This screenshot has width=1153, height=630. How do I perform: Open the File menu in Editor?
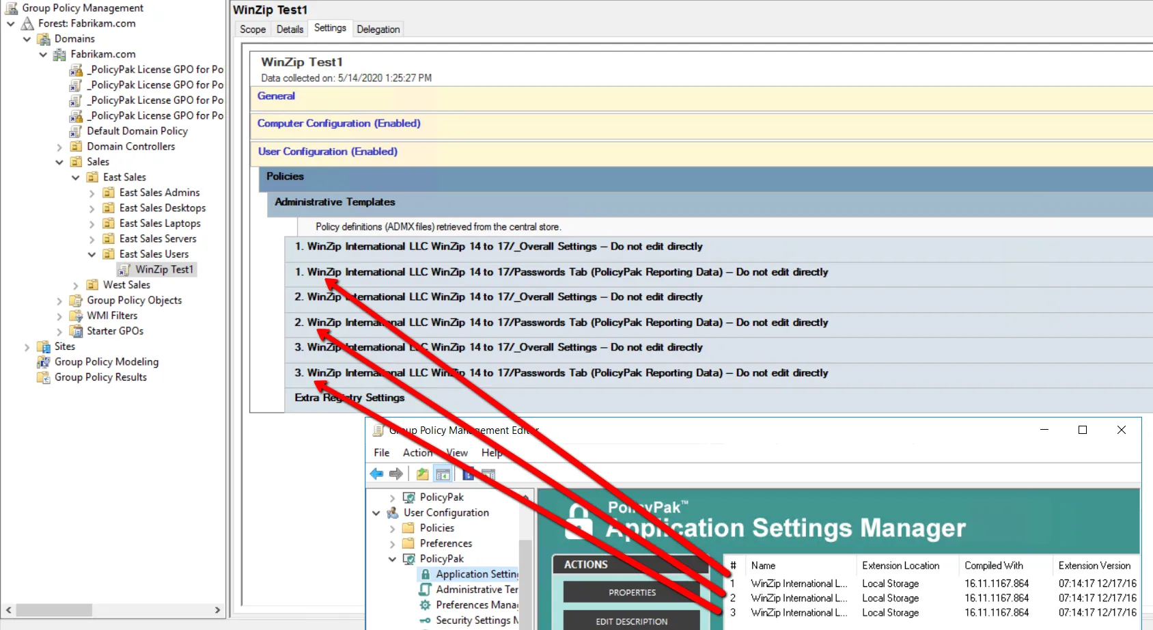click(382, 452)
